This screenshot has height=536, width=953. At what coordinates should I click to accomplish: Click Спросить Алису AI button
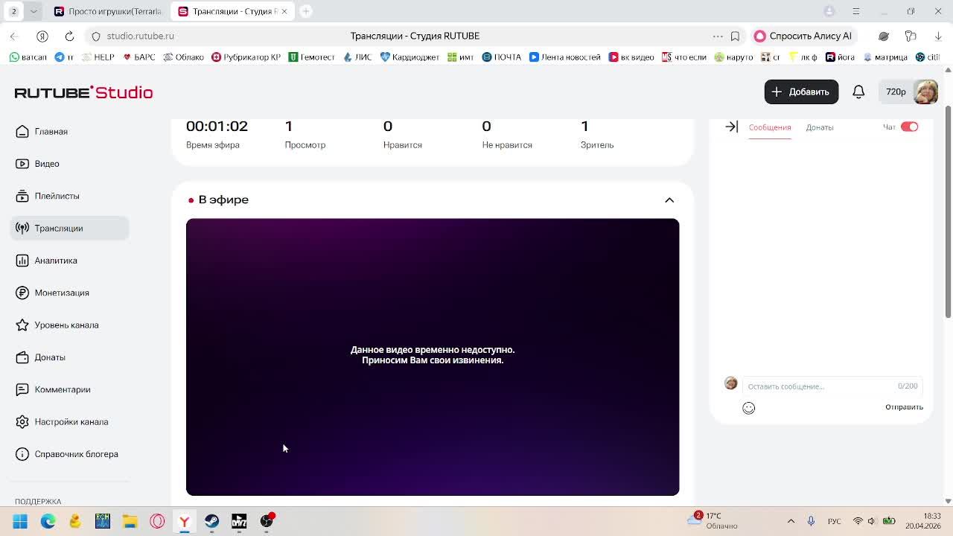803,36
